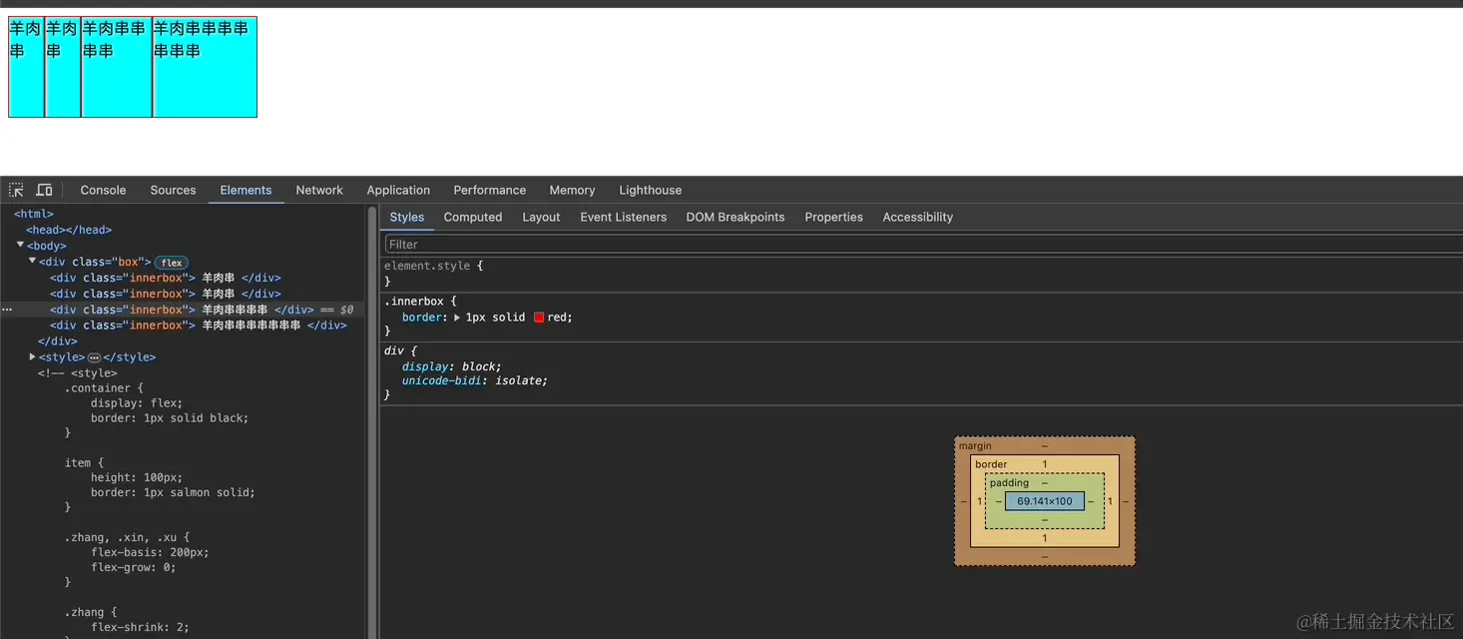Expand the style element node
Viewport: 1463px width, 639px height.
tap(32, 356)
